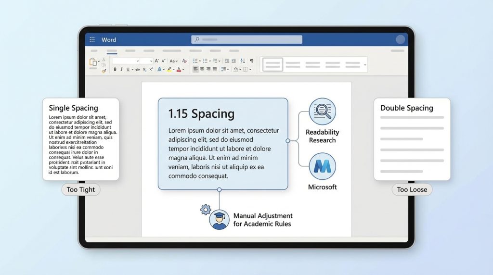Open the font name dropdown

pos(137,61)
